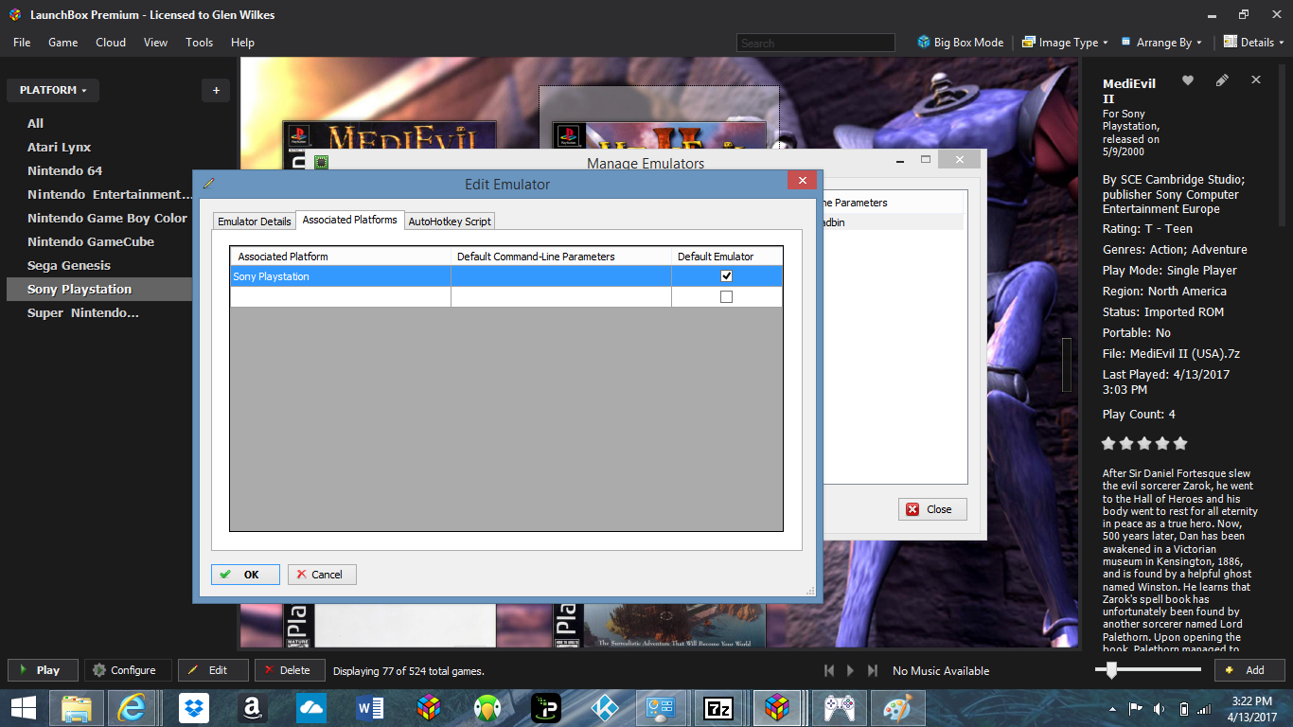
Task: Click the green P app in taskbar
Action: pos(545,707)
